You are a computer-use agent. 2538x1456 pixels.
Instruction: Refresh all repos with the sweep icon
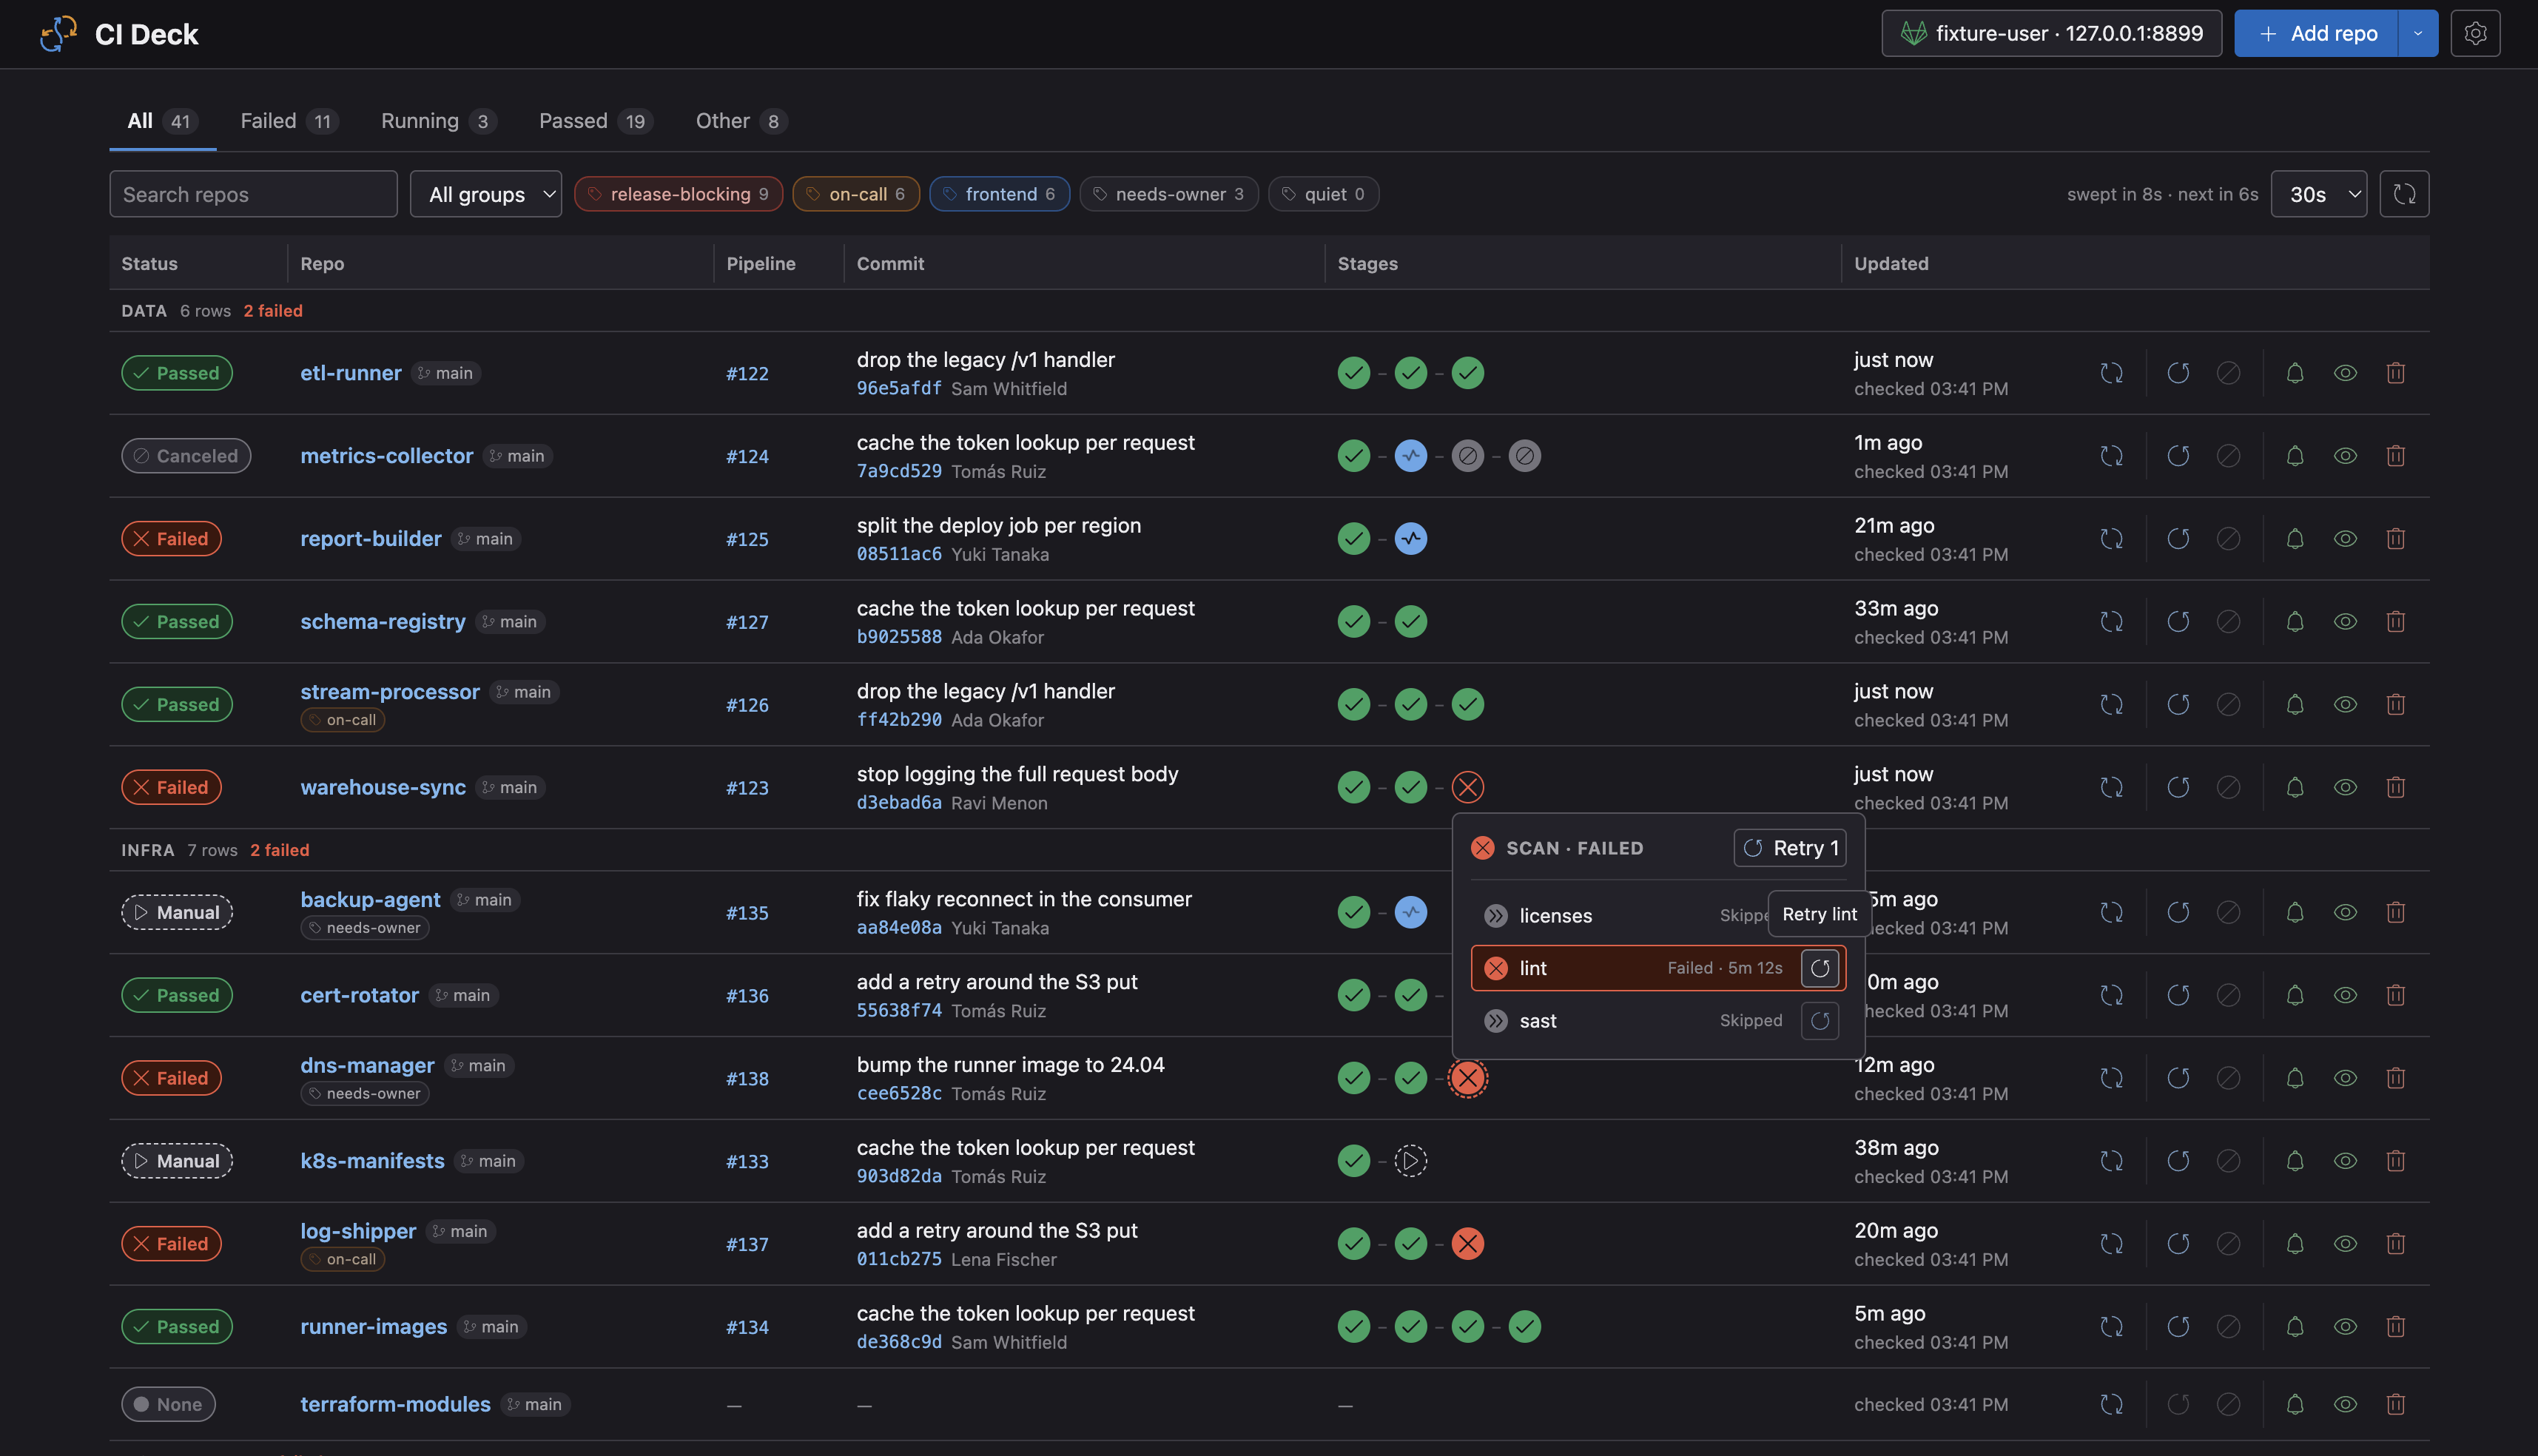[x=2404, y=194]
